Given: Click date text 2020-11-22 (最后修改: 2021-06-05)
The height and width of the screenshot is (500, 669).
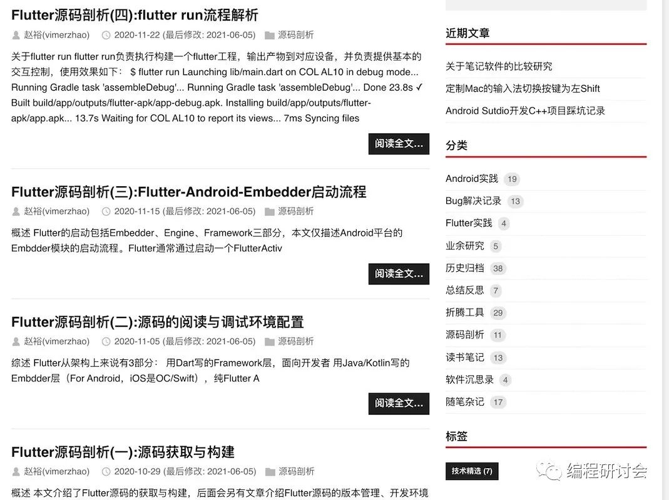Looking at the screenshot, I should [x=185, y=35].
